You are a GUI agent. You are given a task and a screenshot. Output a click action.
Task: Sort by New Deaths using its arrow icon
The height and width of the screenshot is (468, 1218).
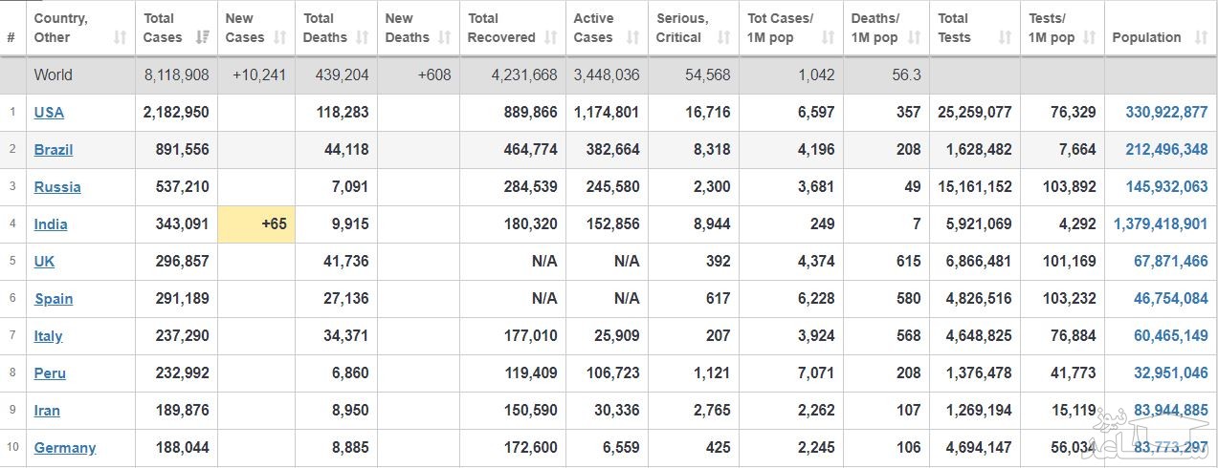point(445,38)
